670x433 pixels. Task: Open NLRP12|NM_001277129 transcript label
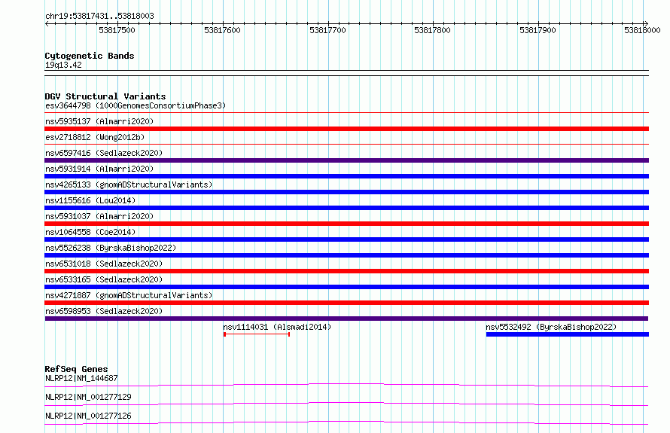point(88,397)
